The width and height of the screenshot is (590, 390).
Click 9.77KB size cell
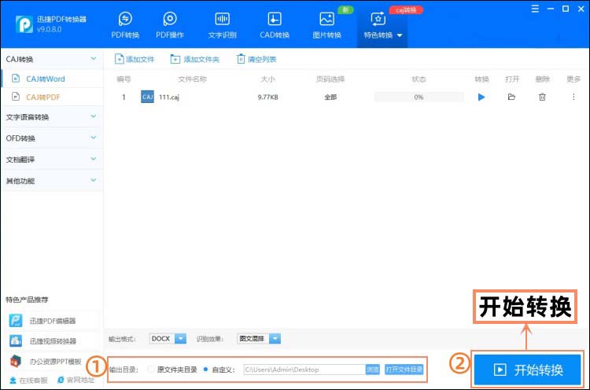tap(268, 97)
